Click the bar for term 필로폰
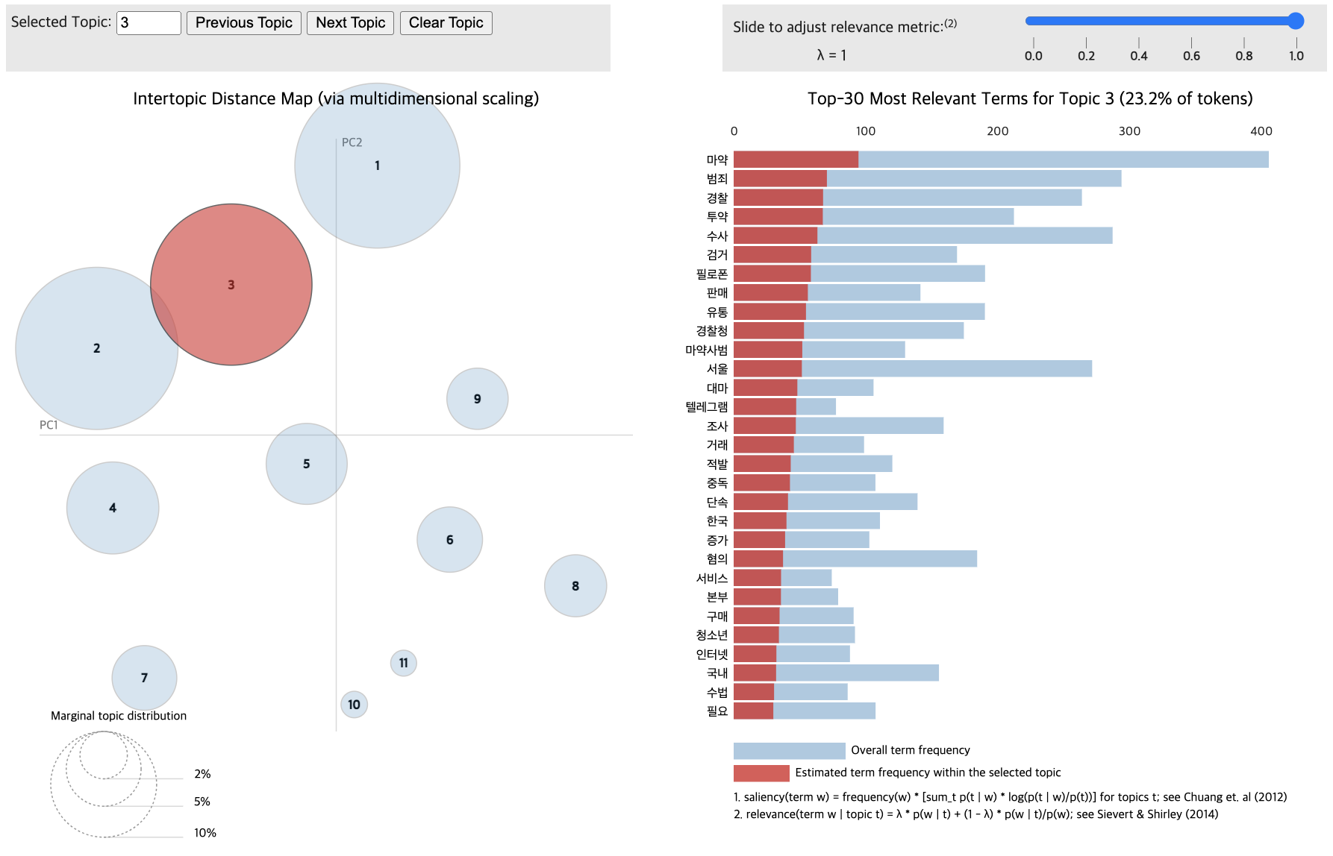Screen dimensions: 1333x856 (x=859, y=274)
